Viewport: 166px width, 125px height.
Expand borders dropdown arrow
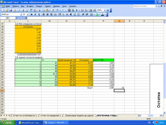point(94,14)
